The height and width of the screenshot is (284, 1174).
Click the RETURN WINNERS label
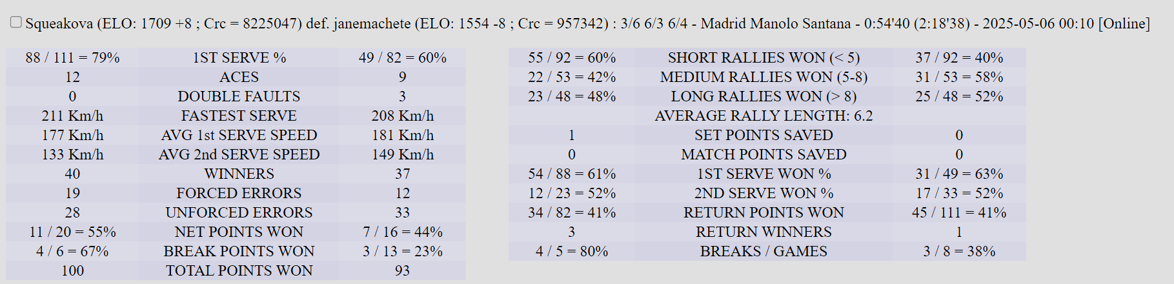pos(764,232)
